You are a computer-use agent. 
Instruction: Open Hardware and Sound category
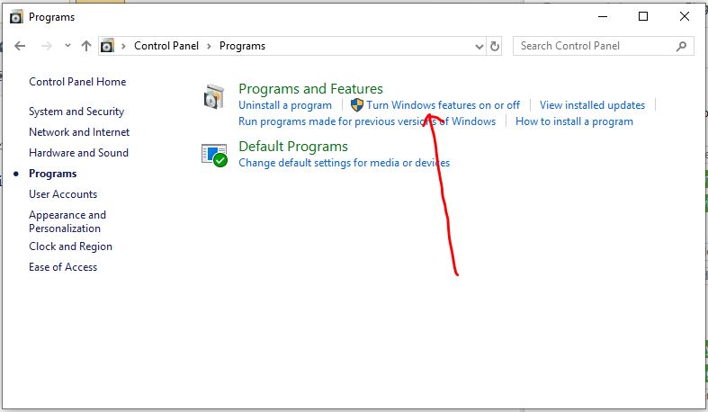tap(78, 153)
